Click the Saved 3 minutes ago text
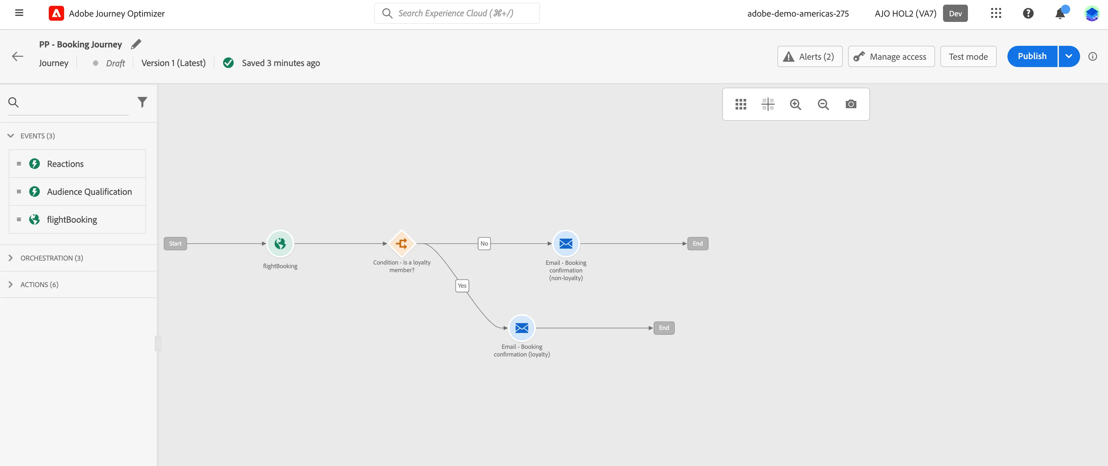This screenshot has height=466, width=1108. pyautogui.click(x=281, y=63)
